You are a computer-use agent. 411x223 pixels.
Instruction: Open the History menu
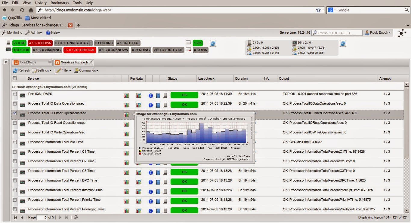pyautogui.click(x=41, y=3)
